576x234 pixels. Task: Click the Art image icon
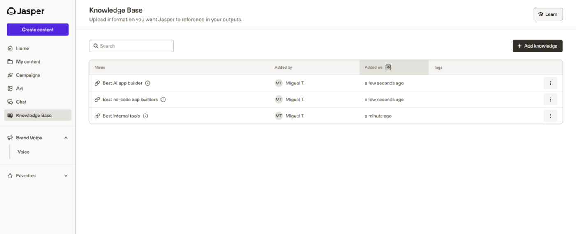click(10, 89)
